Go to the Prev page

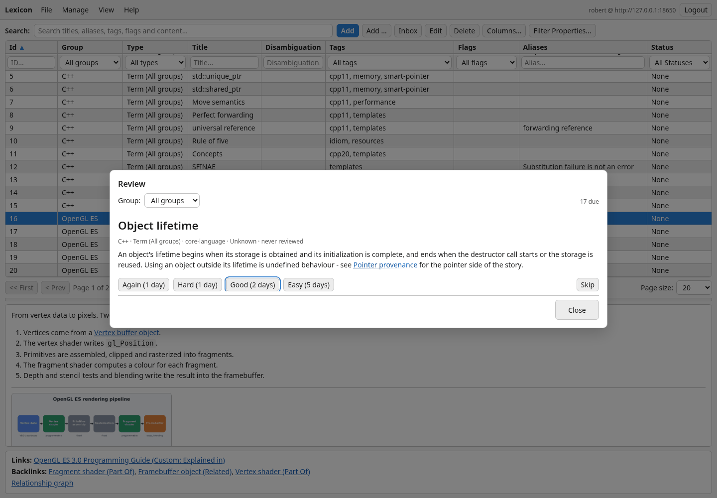(x=55, y=288)
